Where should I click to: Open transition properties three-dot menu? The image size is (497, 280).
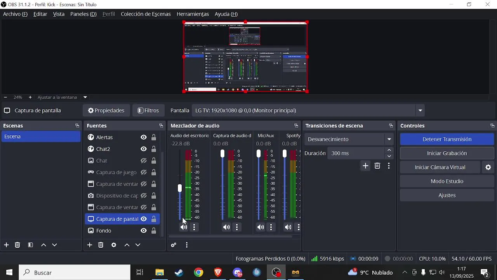(389, 166)
